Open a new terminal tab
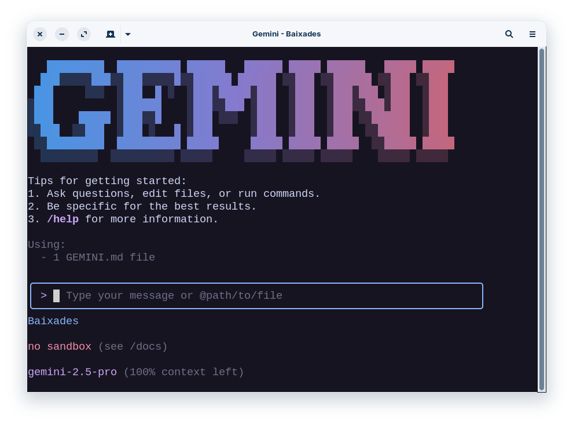Image resolution: width=573 pixels, height=425 pixels. (111, 34)
